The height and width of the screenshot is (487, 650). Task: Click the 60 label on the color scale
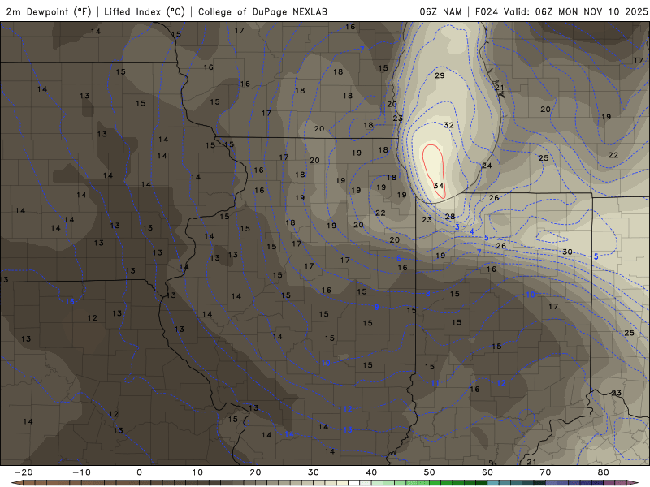coord(487,472)
